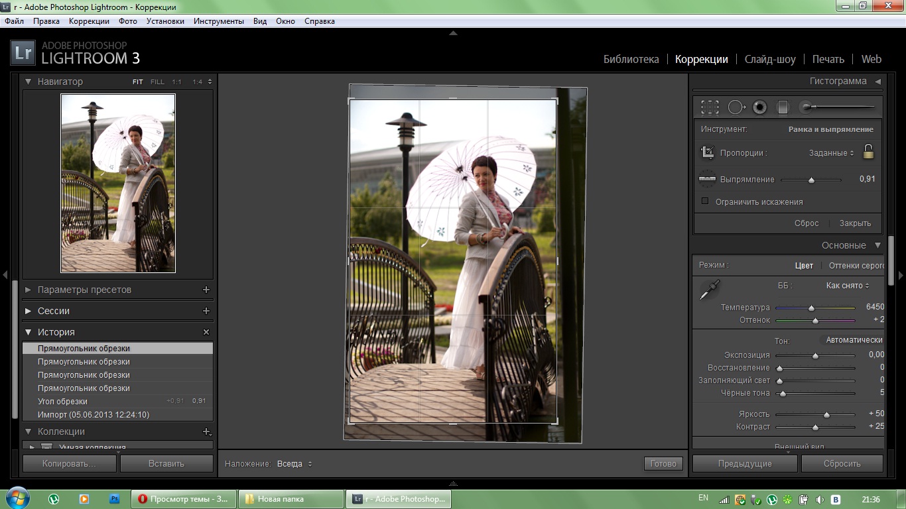
Task: Click the 'Температура' slider handle
Action: tap(811, 308)
